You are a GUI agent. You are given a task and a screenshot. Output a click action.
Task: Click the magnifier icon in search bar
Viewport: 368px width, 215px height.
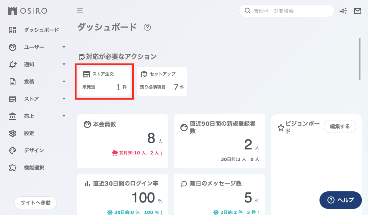247,11
